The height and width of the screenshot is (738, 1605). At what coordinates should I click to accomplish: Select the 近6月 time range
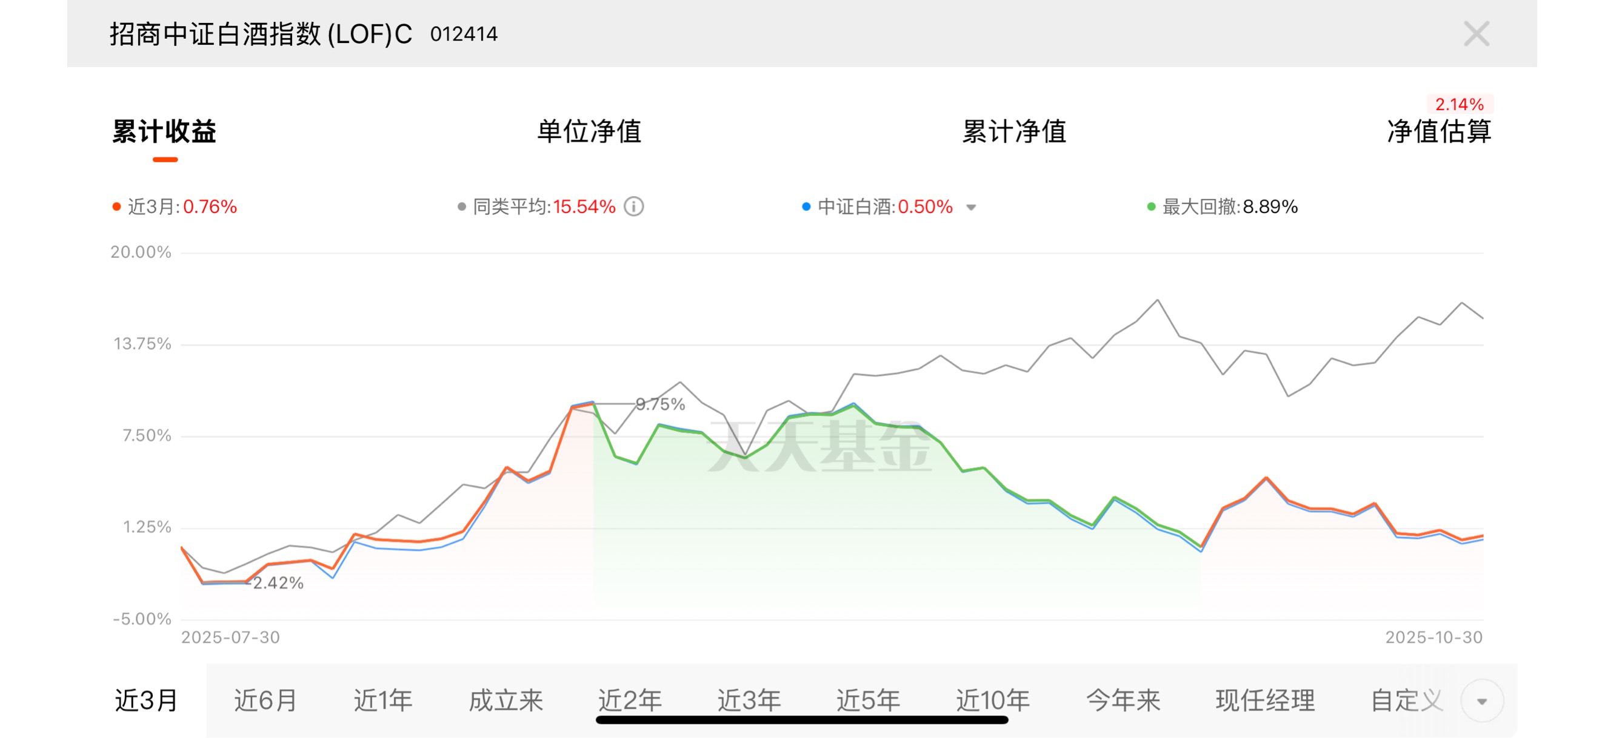point(265,700)
